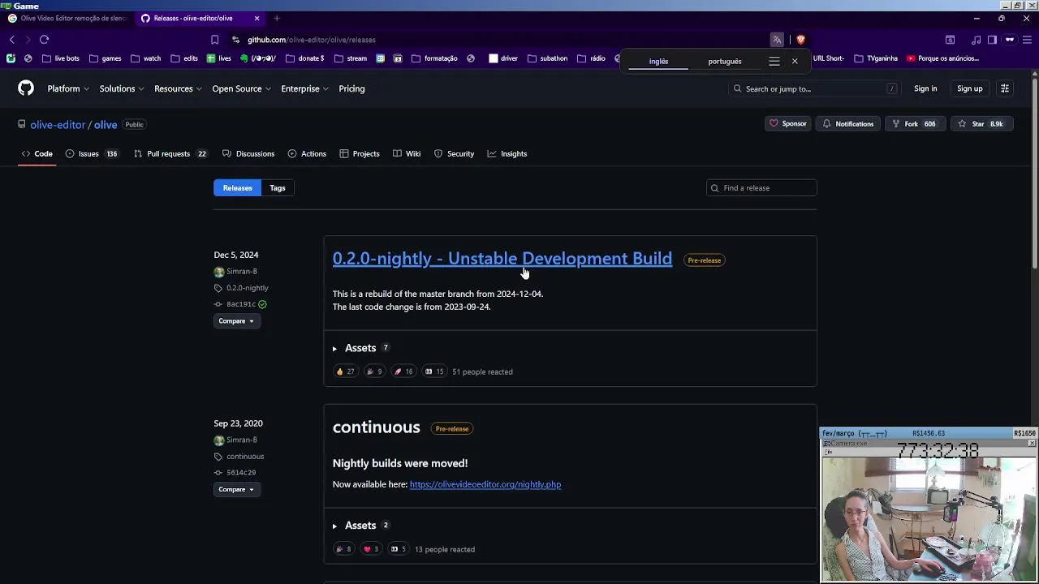Click the heart reaction with 3
This screenshot has height=584, width=1039.
pyautogui.click(x=370, y=549)
